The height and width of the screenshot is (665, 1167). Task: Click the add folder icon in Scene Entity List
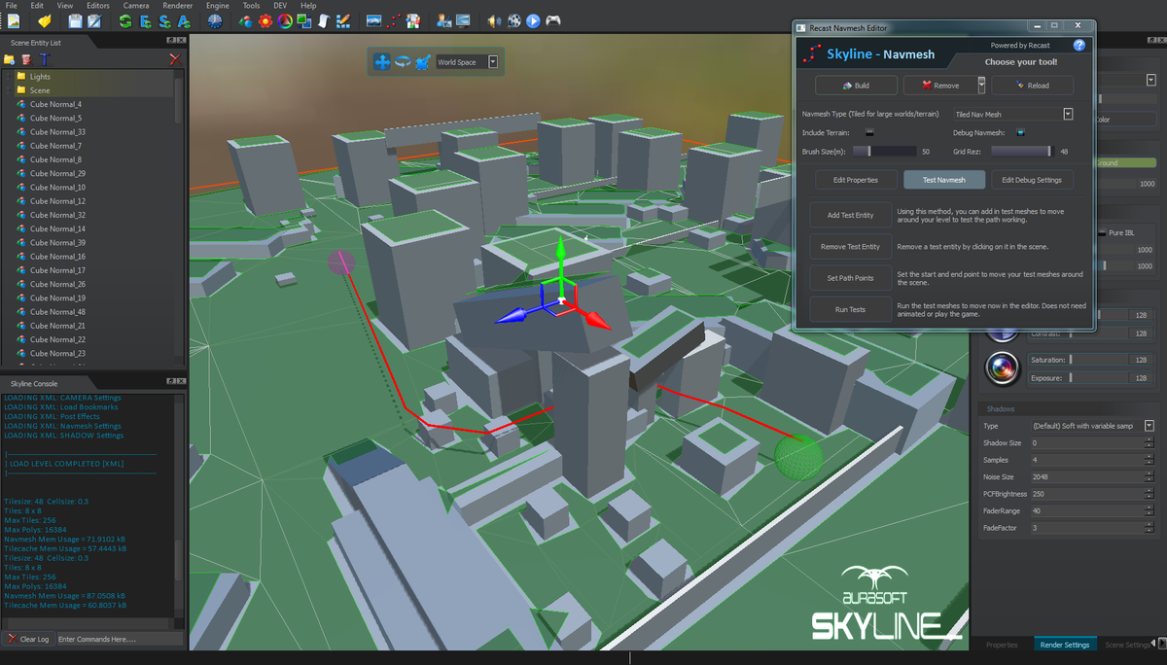coord(10,60)
